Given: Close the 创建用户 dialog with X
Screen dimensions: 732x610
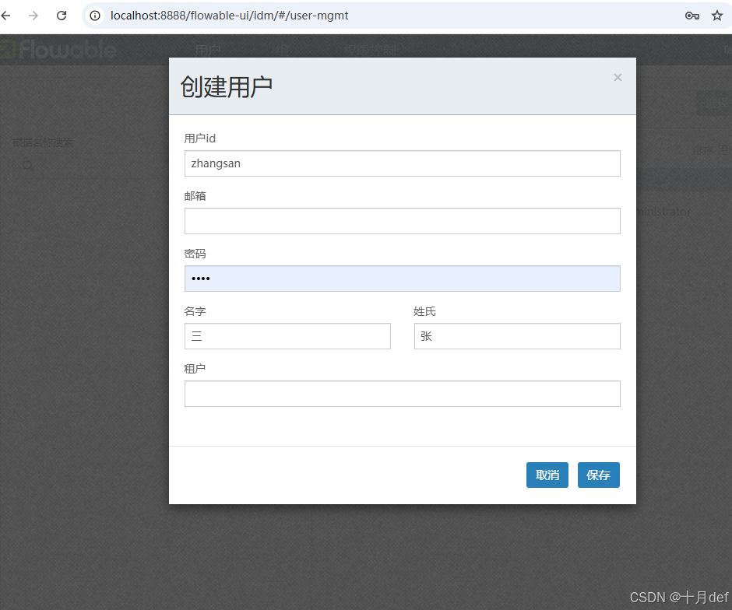Looking at the screenshot, I should tap(618, 77).
